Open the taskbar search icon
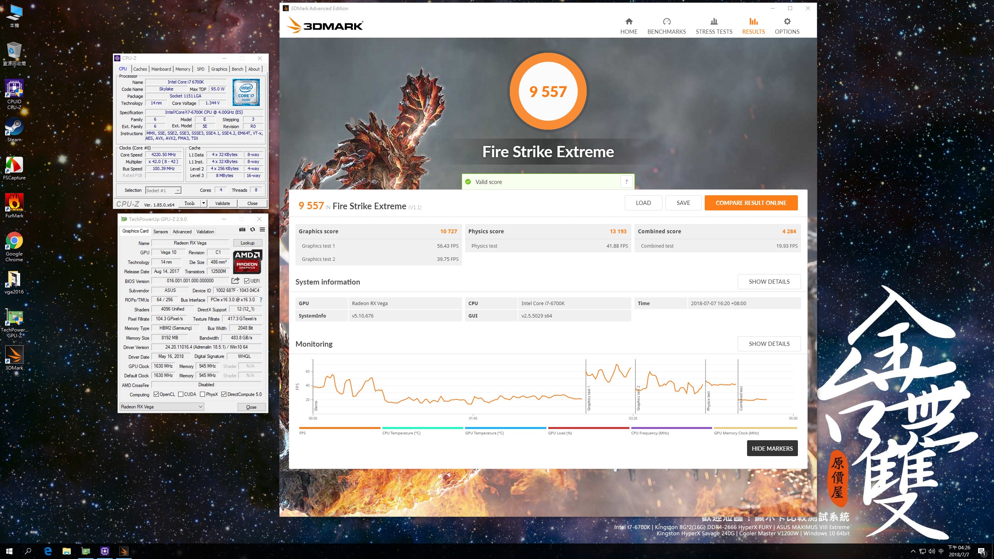Image resolution: width=994 pixels, height=559 pixels. 28,551
